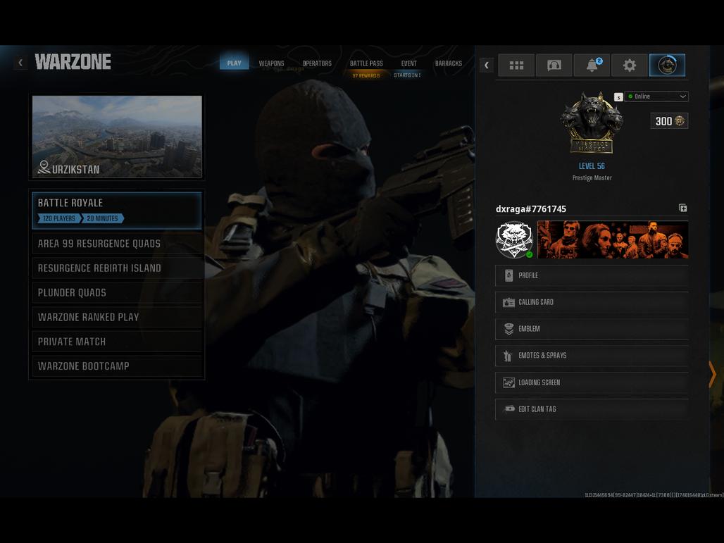
Task: Select Plunder Quads mode
Action: click(x=117, y=293)
